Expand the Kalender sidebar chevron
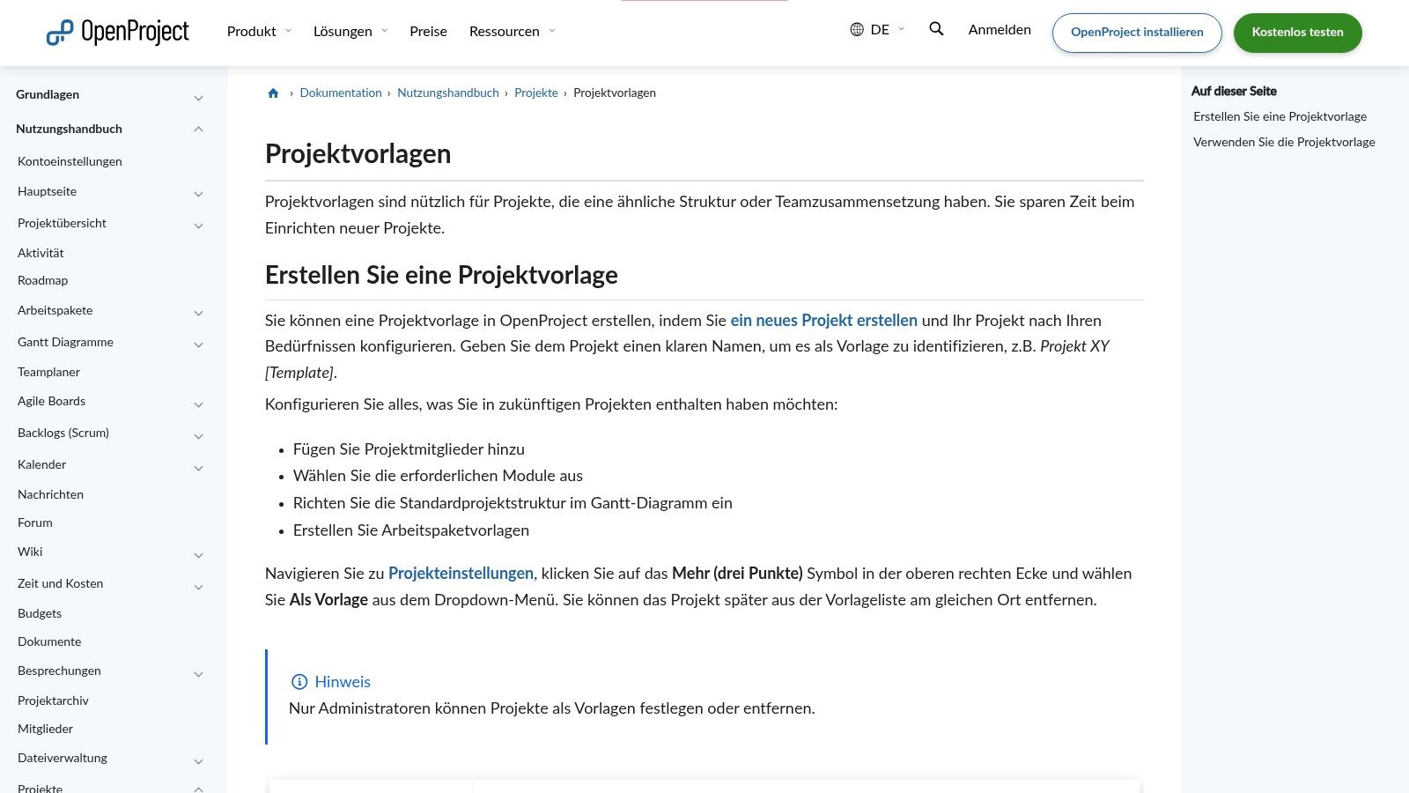The height and width of the screenshot is (793, 1409). [198, 468]
